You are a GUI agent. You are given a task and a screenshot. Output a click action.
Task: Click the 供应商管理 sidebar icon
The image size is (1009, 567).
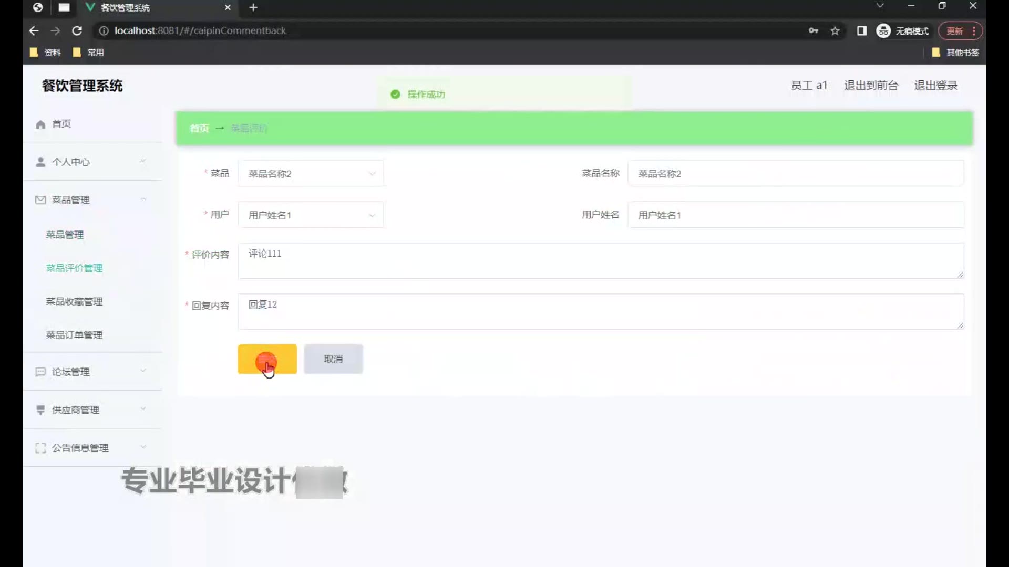(x=40, y=410)
